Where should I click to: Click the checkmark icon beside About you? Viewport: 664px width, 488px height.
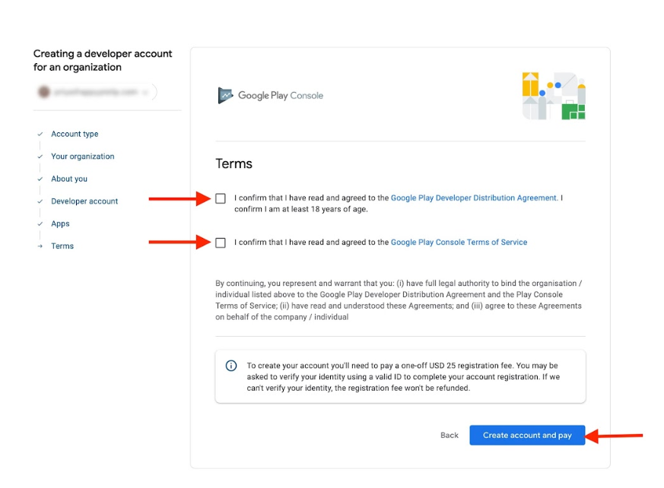click(40, 179)
